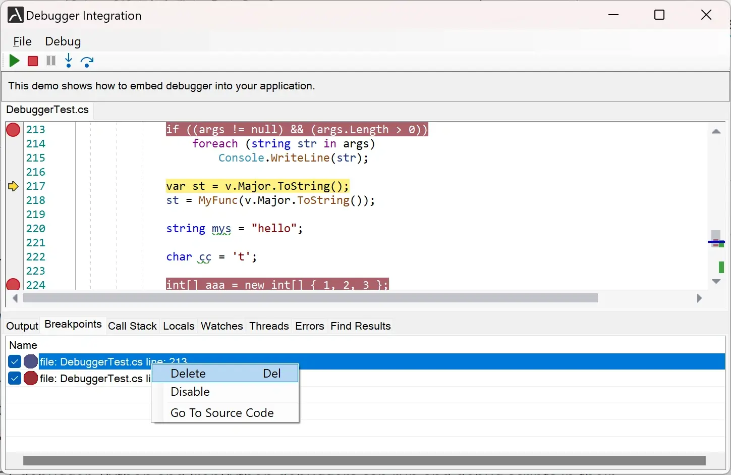Select the Step Into icon
This screenshot has width=731, height=475.
coord(69,61)
